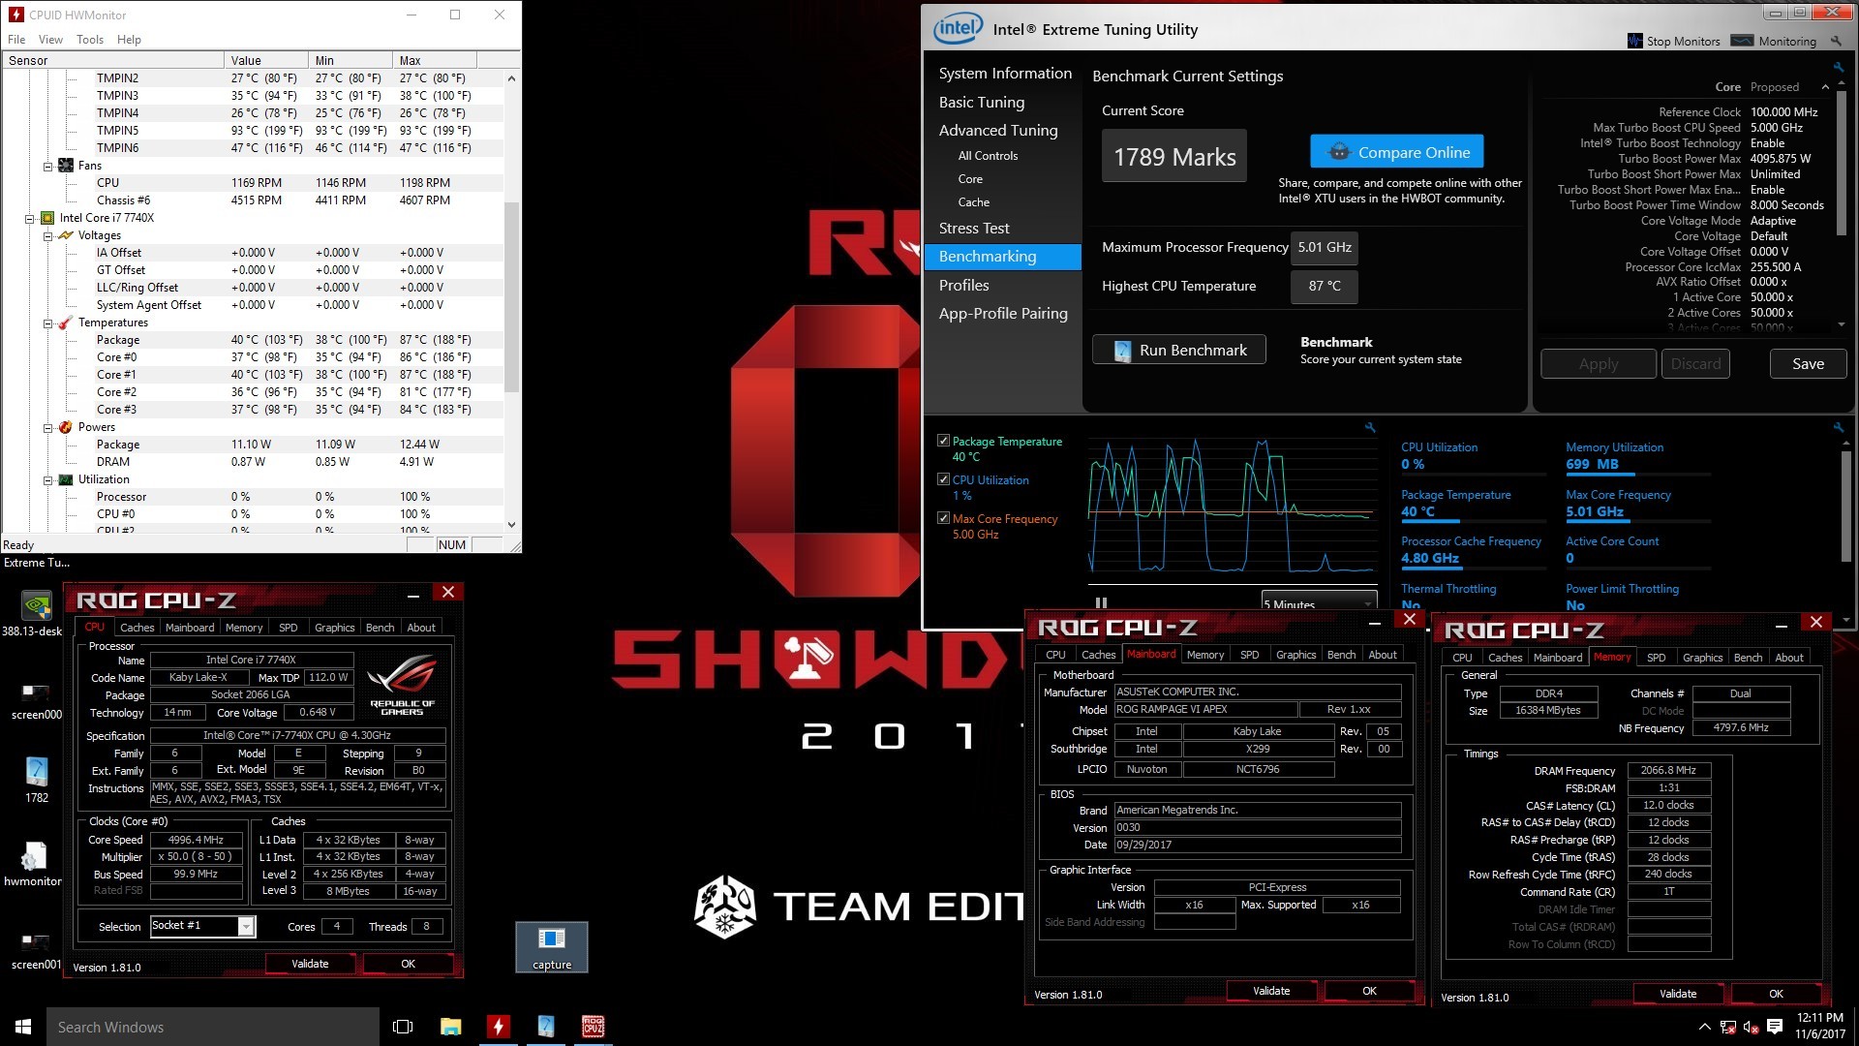This screenshot has width=1859, height=1046.
Task: Open File Explorer from the taskbar
Action: point(450,1027)
